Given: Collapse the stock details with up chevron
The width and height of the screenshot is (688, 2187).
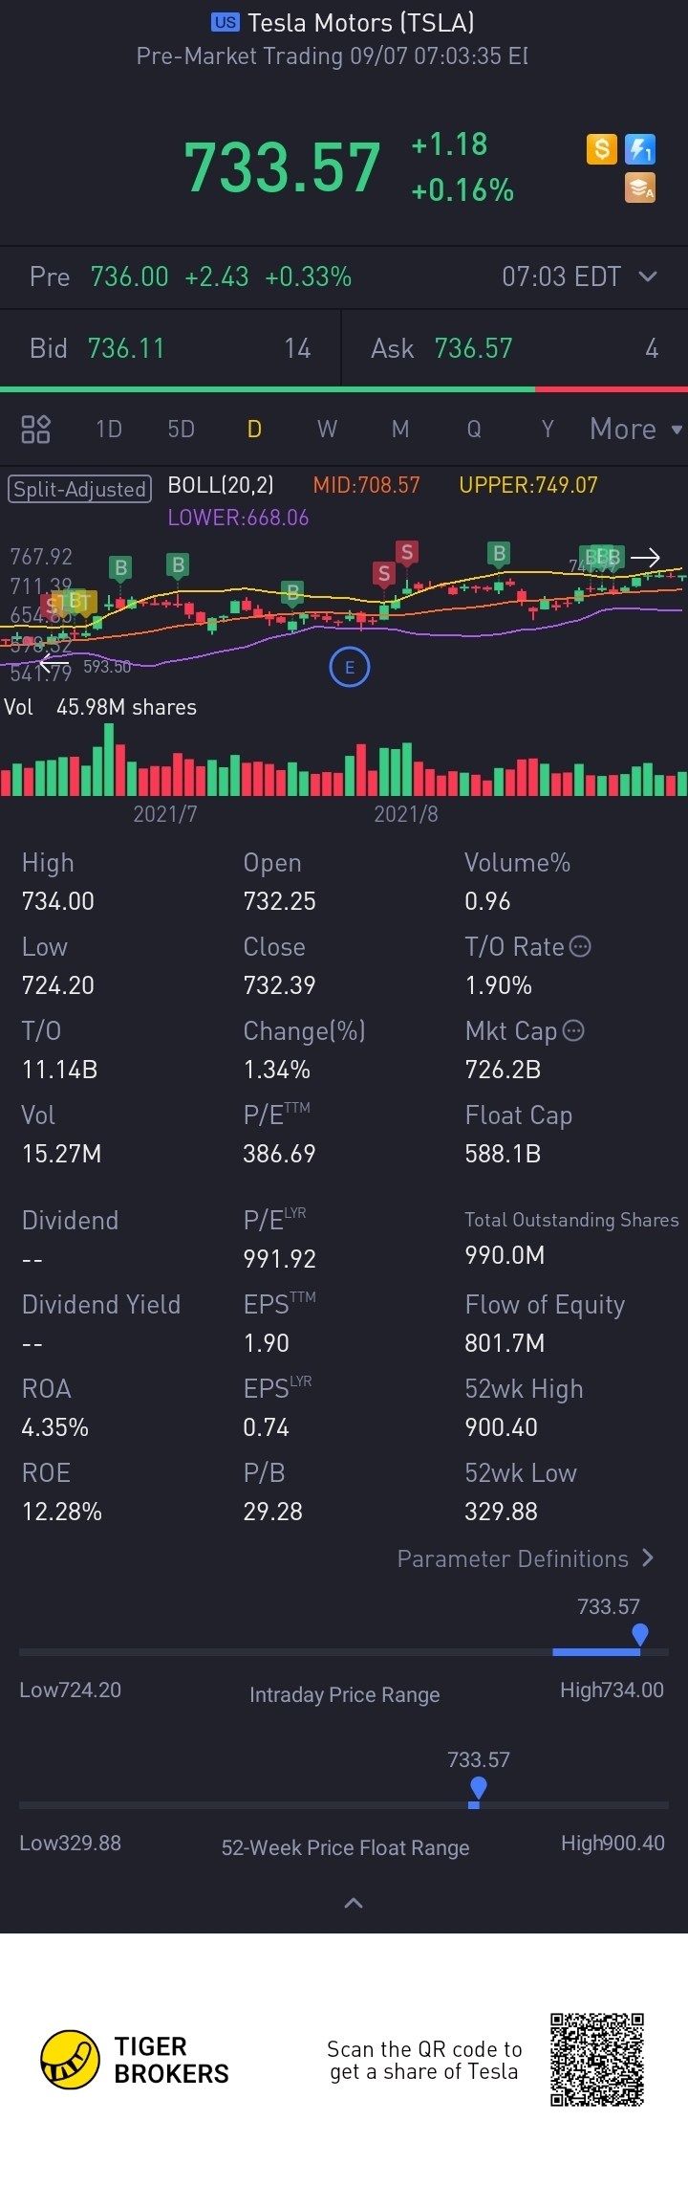Looking at the screenshot, I should 353,1903.
